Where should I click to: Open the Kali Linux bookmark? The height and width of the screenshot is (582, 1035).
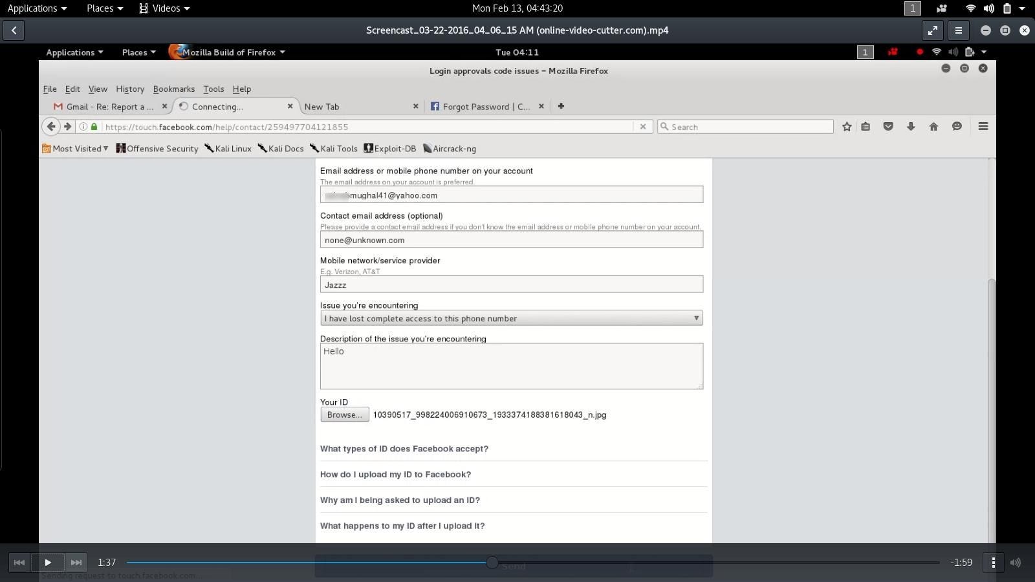pyautogui.click(x=228, y=149)
